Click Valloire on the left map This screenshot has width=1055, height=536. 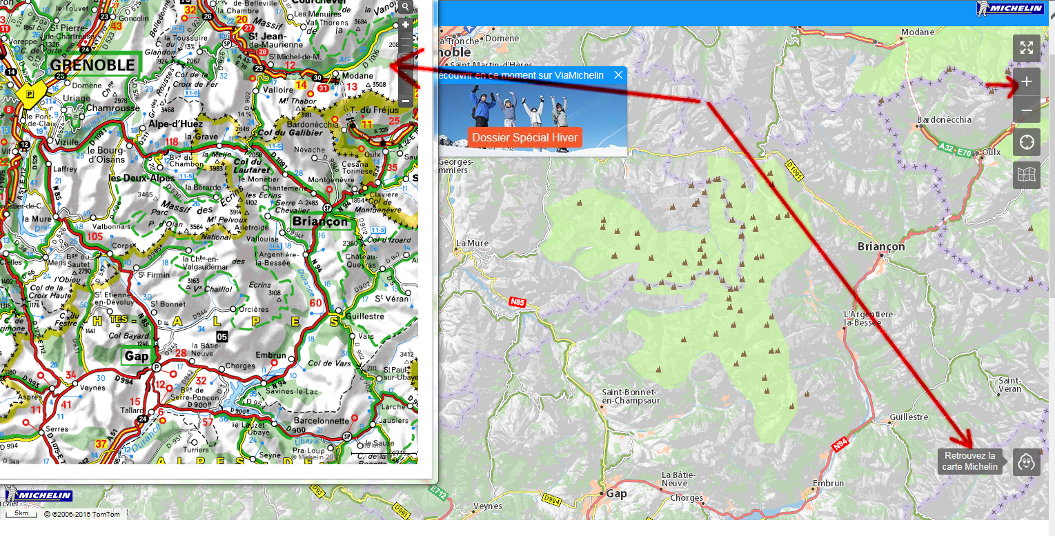(279, 89)
